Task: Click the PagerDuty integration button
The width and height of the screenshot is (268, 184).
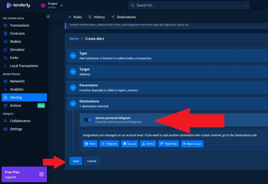Action: pyautogui.click(x=169, y=144)
